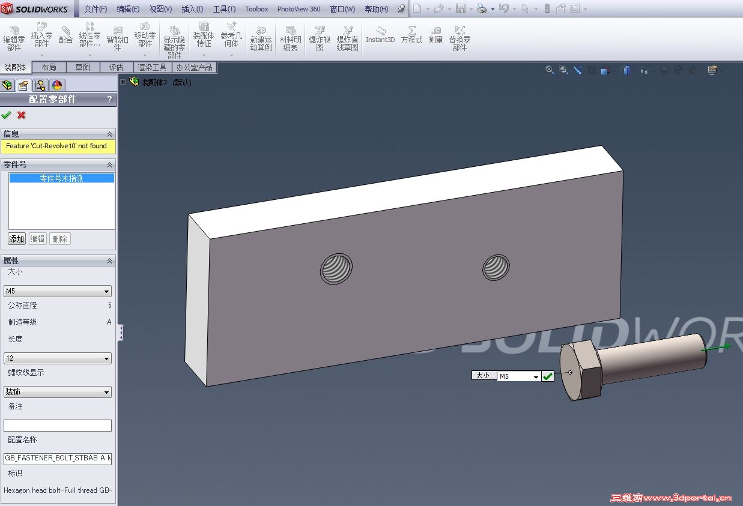743x506 pixels.
Task: Collapse the 信息 section
Action: click(x=109, y=134)
